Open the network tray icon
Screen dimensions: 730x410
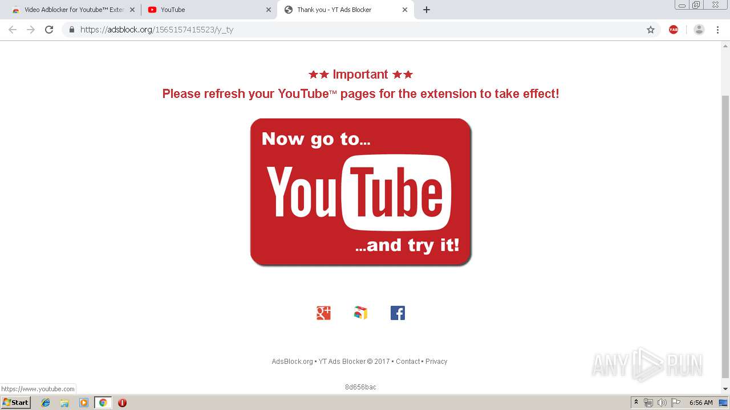coord(648,403)
